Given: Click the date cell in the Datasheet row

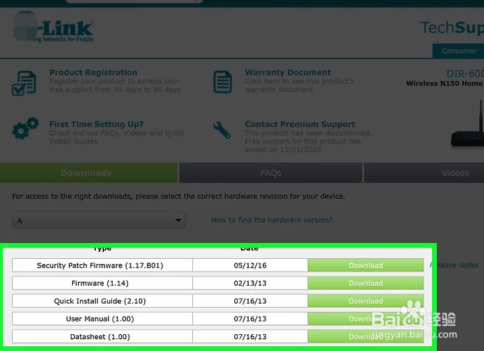Looking at the screenshot, I should point(250,336).
